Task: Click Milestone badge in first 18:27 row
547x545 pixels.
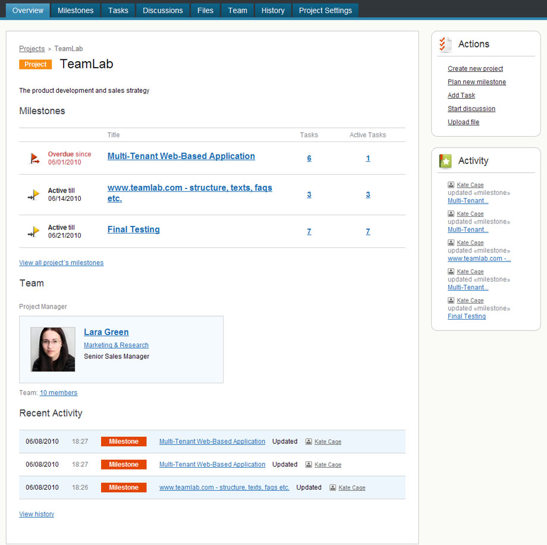Action: (124, 442)
